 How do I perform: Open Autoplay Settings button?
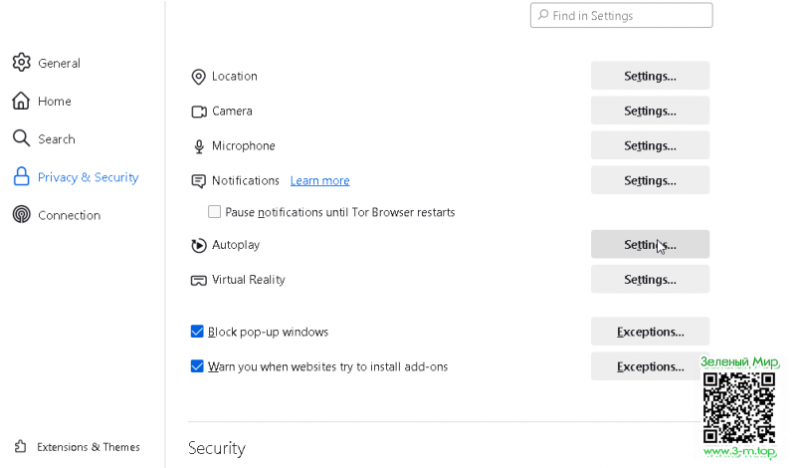650,245
